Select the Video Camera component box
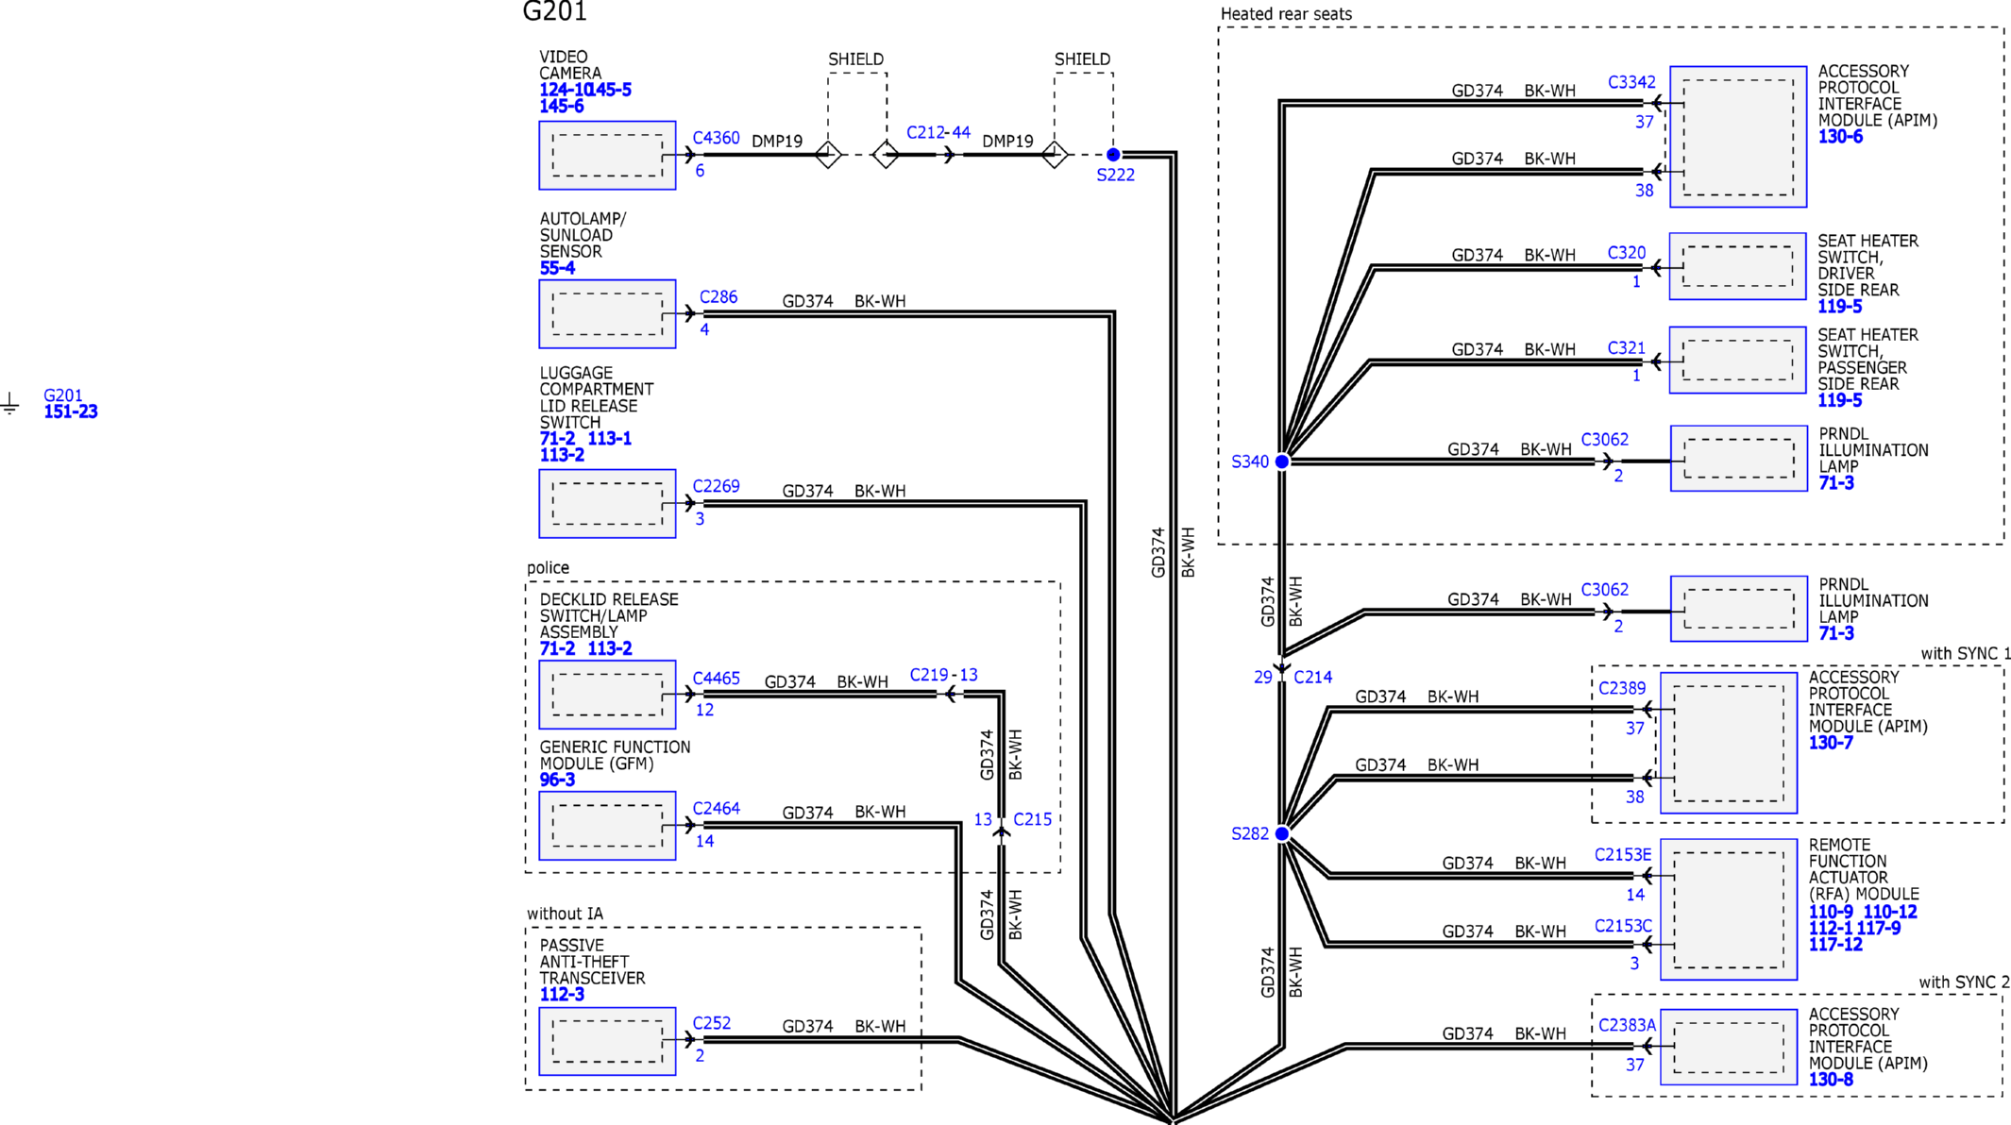Image resolution: width=2011 pixels, height=1125 pixels. click(x=607, y=156)
